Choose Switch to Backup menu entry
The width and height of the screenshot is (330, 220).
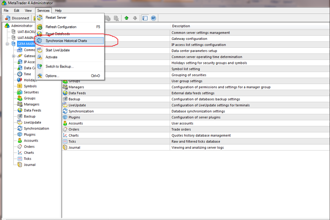[x=70, y=67]
